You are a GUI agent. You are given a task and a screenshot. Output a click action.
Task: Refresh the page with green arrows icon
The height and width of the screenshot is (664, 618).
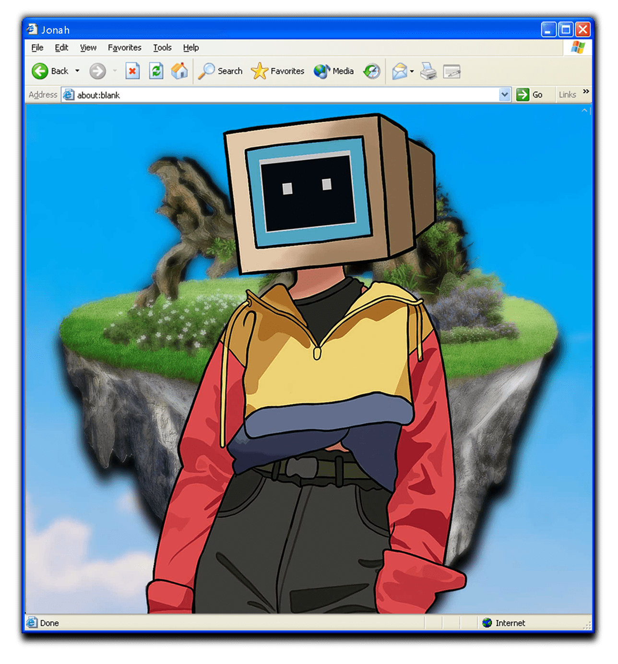(x=156, y=71)
